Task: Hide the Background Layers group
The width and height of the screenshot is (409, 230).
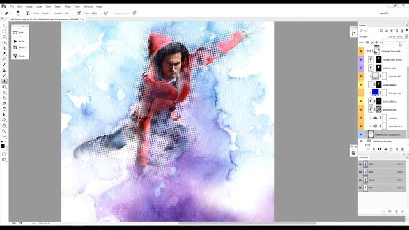Action: [361, 141]
